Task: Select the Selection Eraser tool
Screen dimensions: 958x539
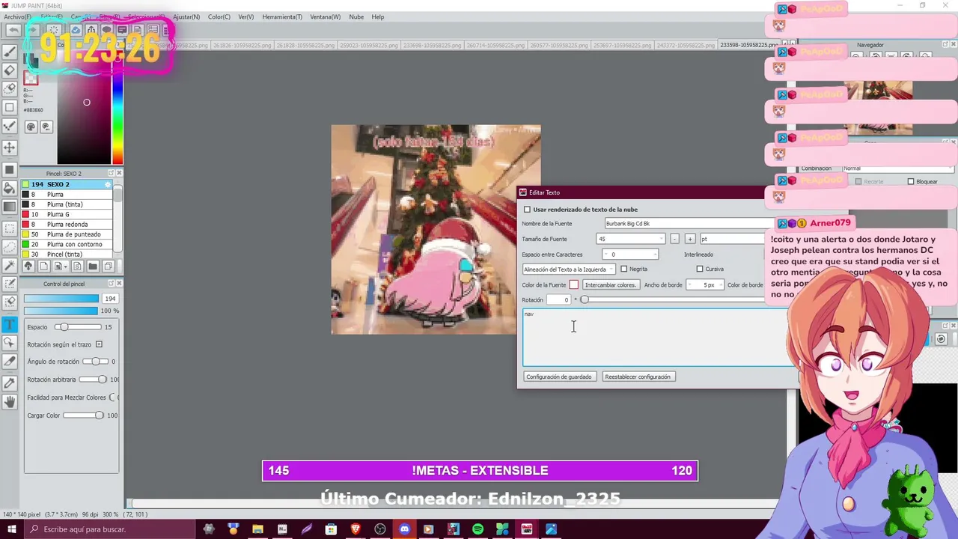Action: 10,302
